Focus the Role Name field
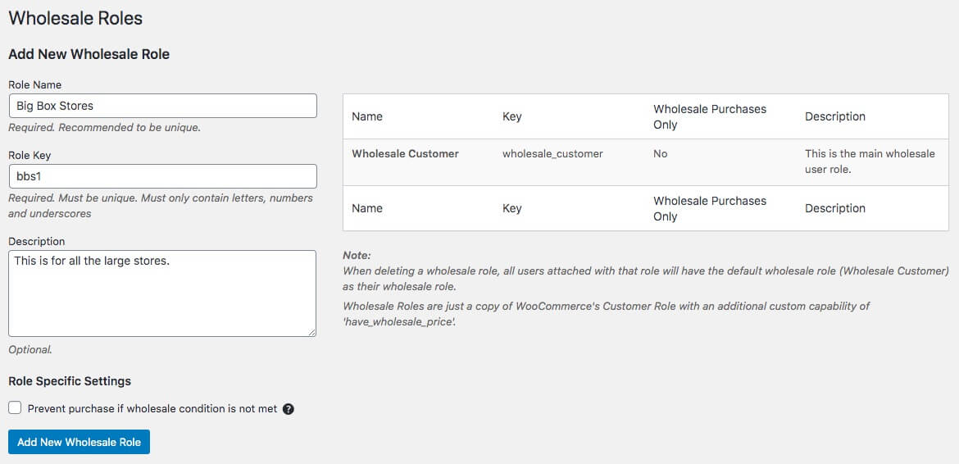This screenshot has height=464, width=959. point(162,106)
